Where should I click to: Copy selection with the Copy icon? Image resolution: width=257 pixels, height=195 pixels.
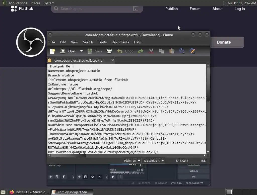pos(161,51)
